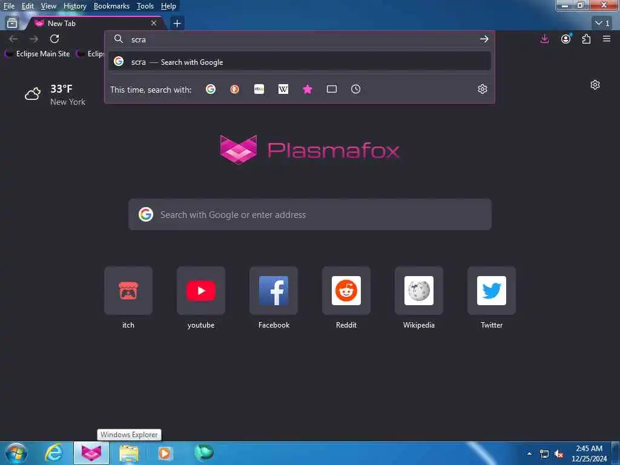The image size is (620, 465).
Task: Open the youtube shortcut tile
Action: pos(201,291)
